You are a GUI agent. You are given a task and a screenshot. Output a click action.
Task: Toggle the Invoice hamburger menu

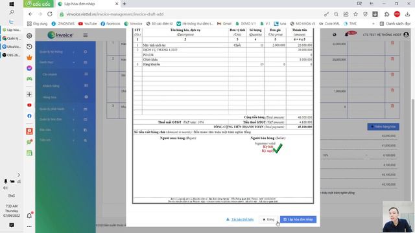[86, 35]
